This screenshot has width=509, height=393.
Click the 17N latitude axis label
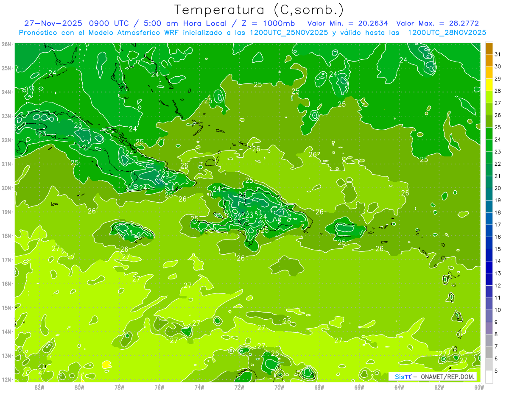click(x=6, y=259)
